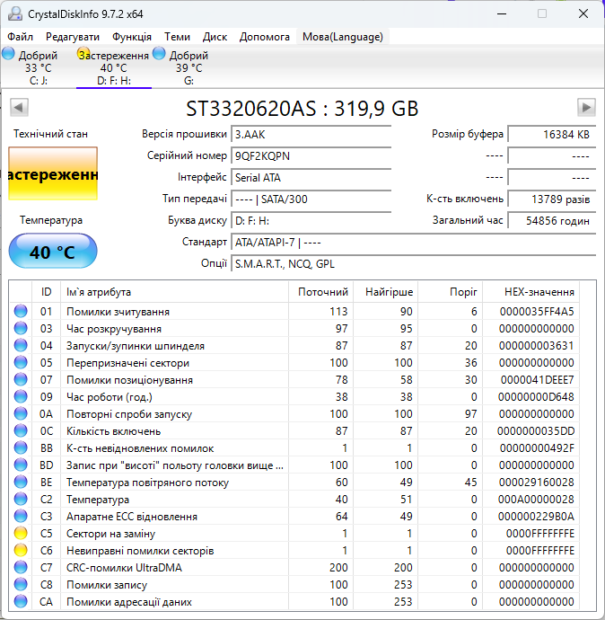Screen dimensions: 605x620
Task: Click the HEX-значення column header
Action: point(539,292)
